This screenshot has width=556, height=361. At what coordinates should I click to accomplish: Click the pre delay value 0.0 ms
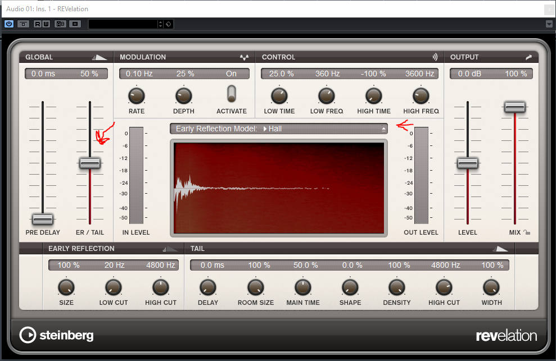(x=43, y=74)
